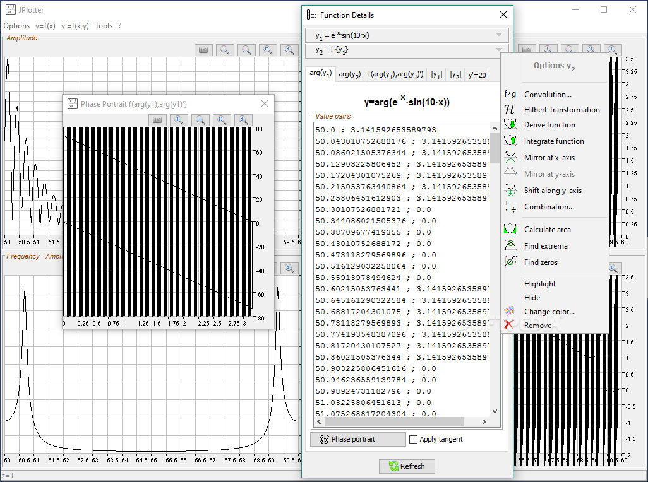Click the Phase portrait button
The width and height of the screenshot is (648, 482).
point(358,439)
